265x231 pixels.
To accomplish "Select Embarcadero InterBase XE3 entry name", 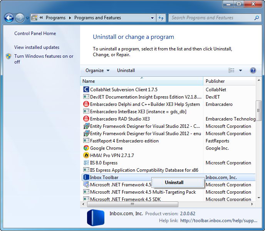I will 138,112.
